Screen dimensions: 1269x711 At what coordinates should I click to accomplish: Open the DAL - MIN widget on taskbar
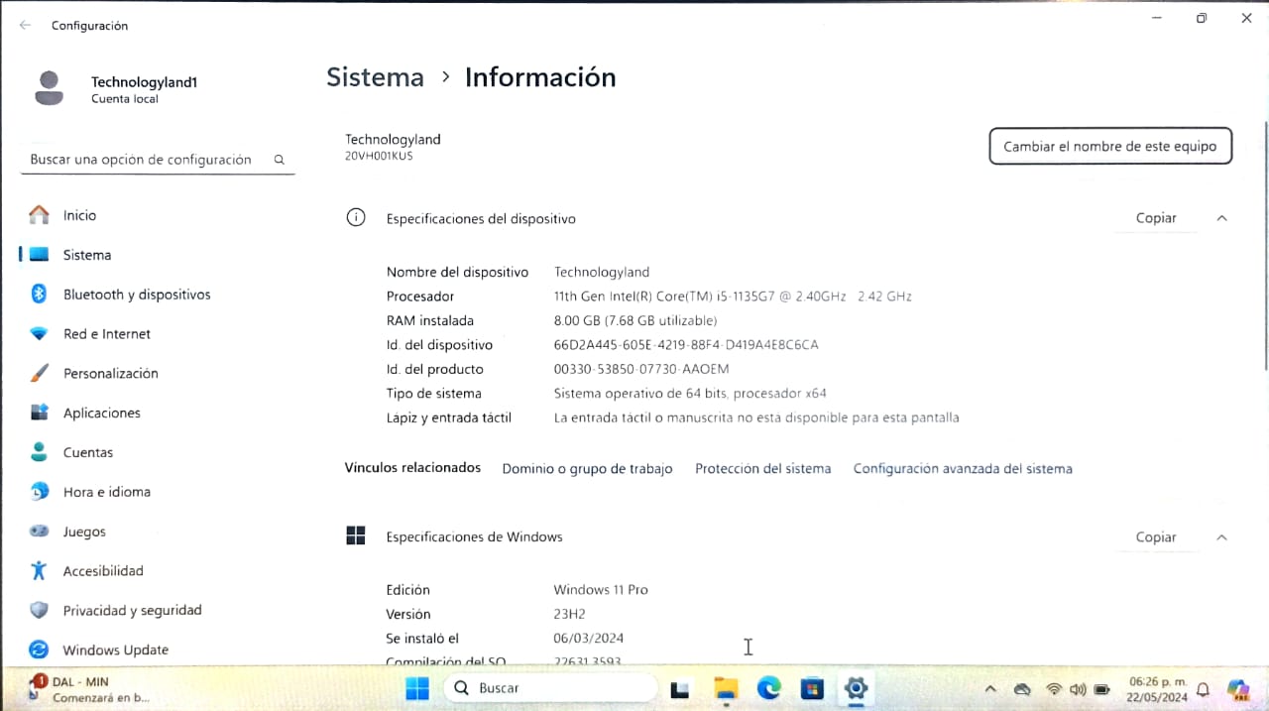89,689
